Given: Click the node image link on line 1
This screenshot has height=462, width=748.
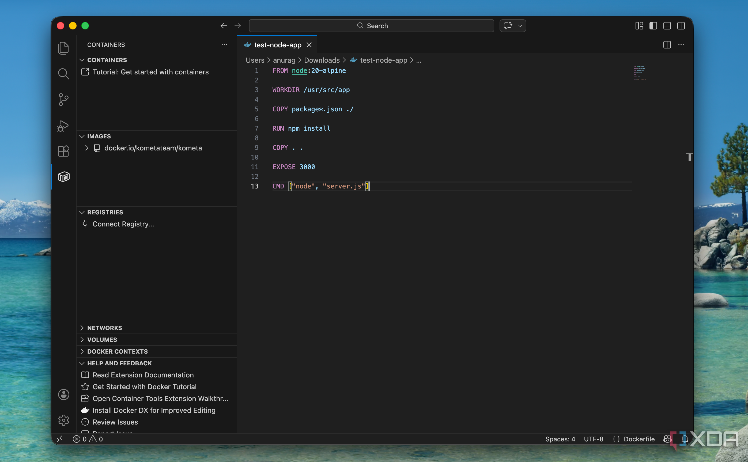Looking at the screenshot, I should coord(300,71).
